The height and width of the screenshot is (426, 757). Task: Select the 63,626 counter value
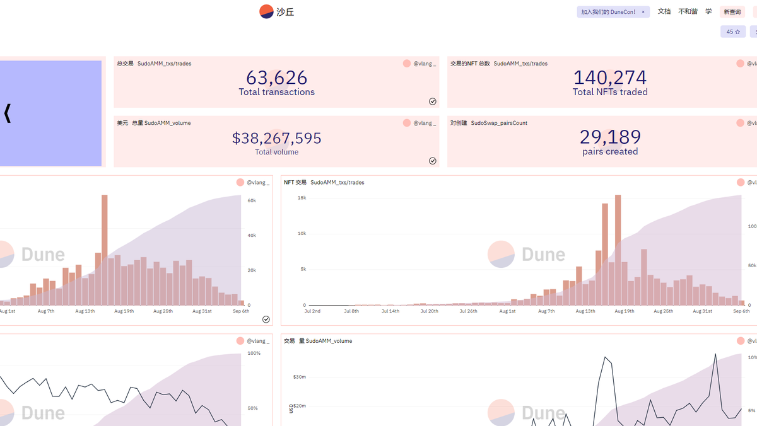point(276,78)
